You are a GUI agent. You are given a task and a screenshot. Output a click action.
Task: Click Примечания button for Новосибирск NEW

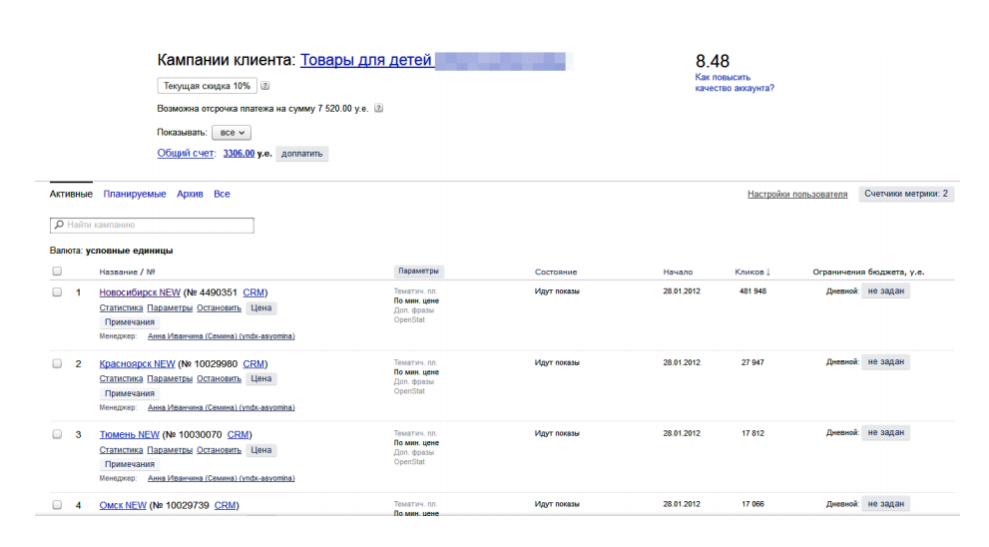130,321
